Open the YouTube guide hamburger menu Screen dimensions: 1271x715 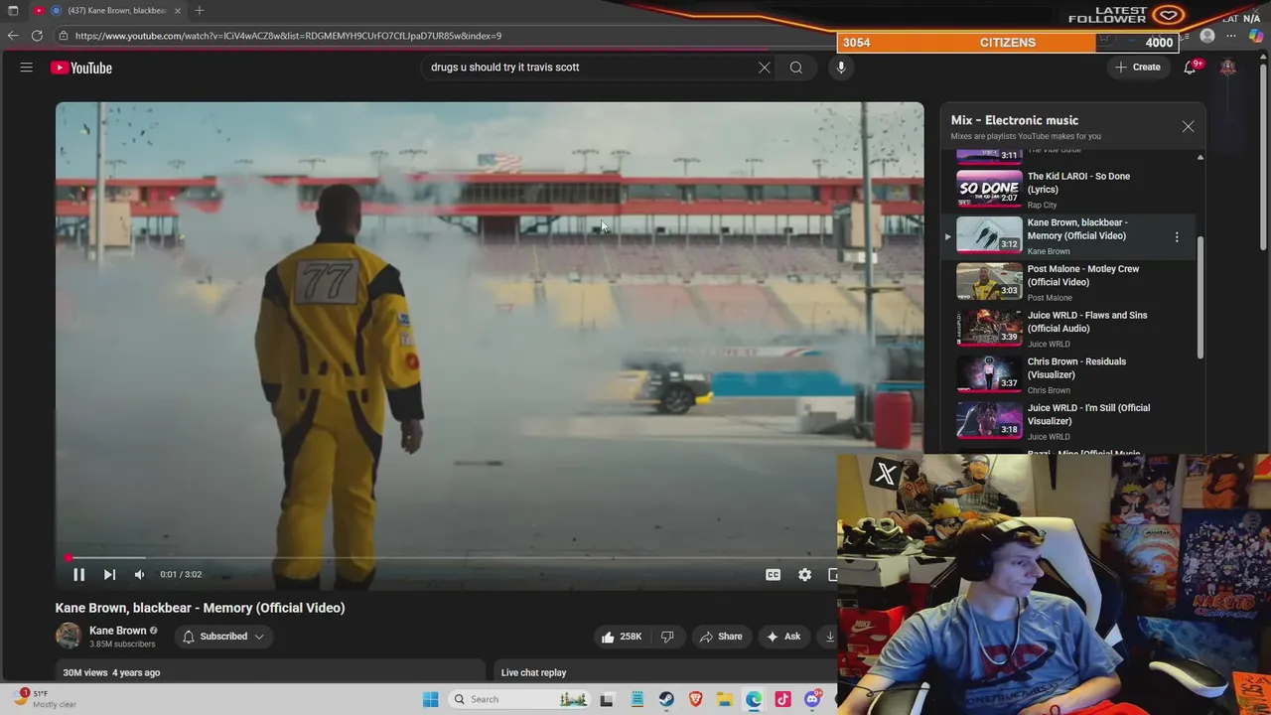(x=27, y=68)
